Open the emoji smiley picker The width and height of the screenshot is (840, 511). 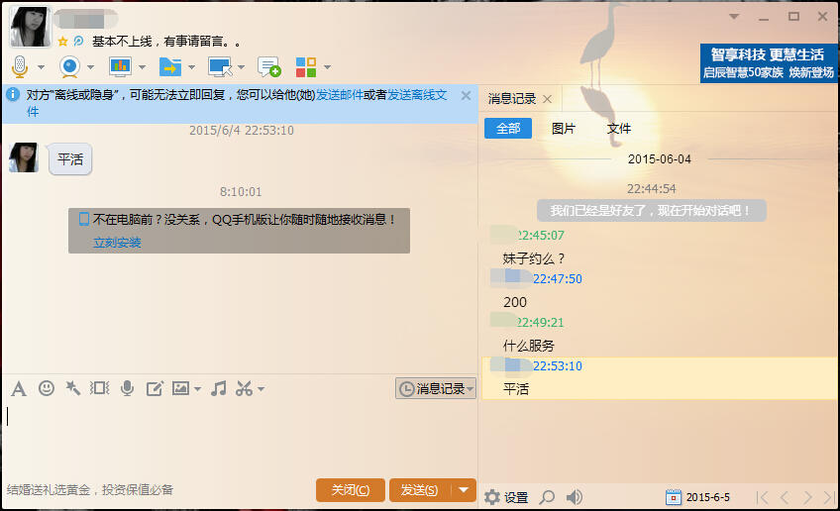pyautogui.click(x=46, y=388)
